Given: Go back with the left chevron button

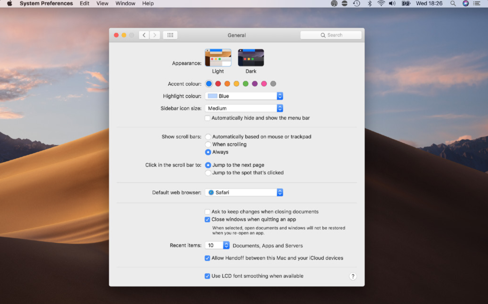Looking at the screenshot, I should tap(144, 35).
